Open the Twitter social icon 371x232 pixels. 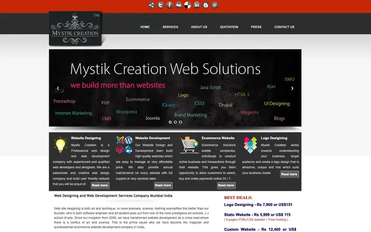pyautogui.click(x=161, y=5)
